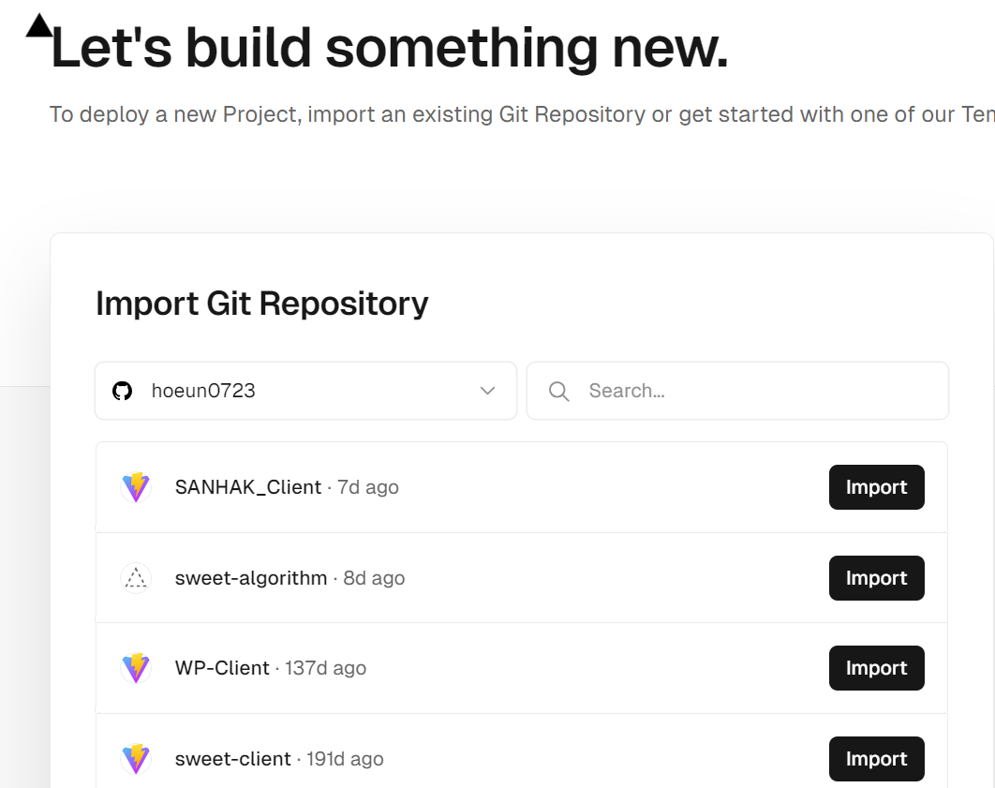Click the magnifier icon in the search box
This screenshot has height=788, width=995.
[559, 392]
